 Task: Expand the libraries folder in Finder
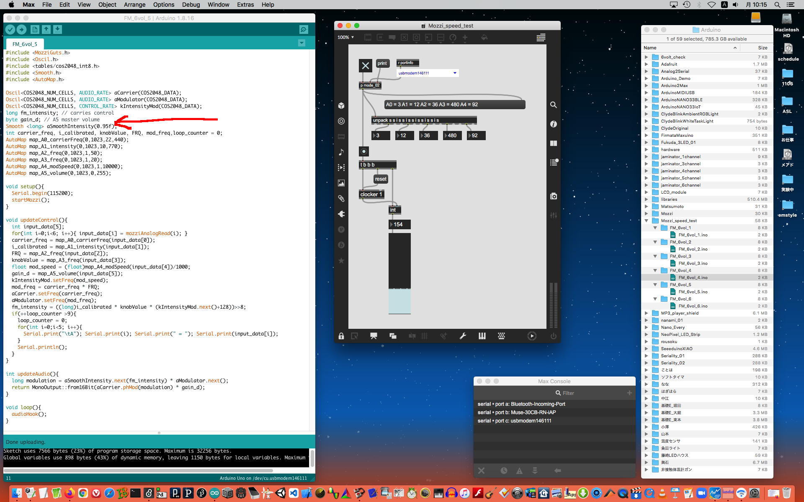pos(646,200)
